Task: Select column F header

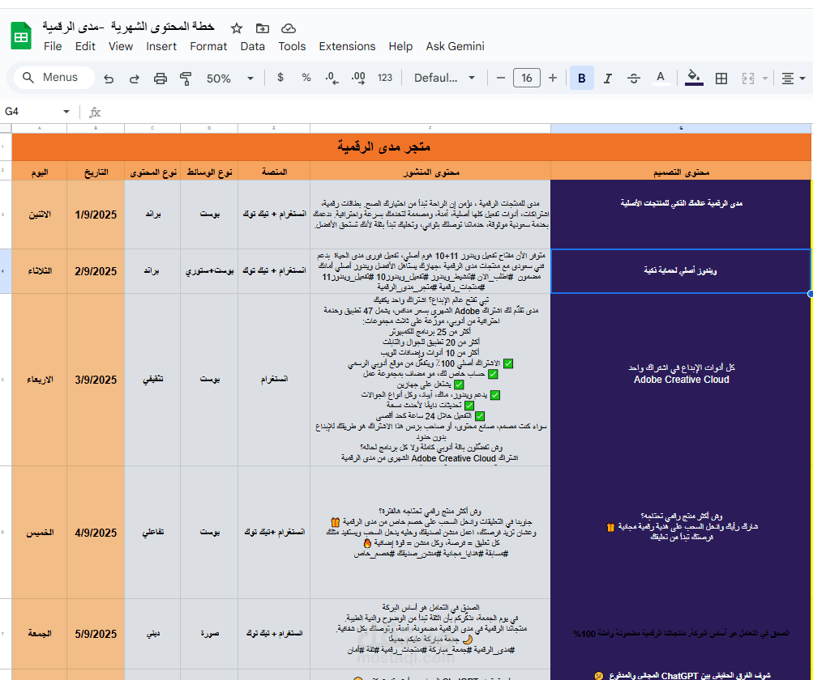Action: coord(430,129)
